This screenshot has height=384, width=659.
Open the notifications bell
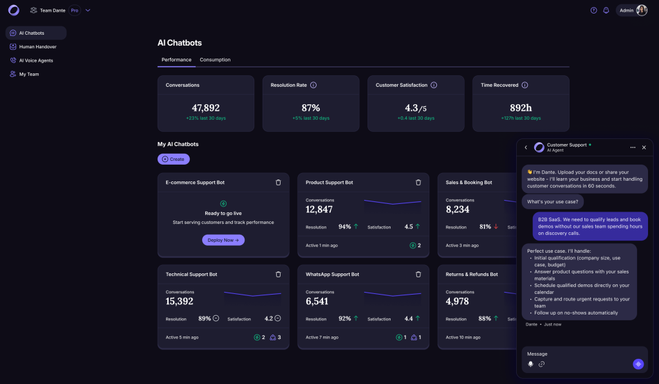coord(606,10)
